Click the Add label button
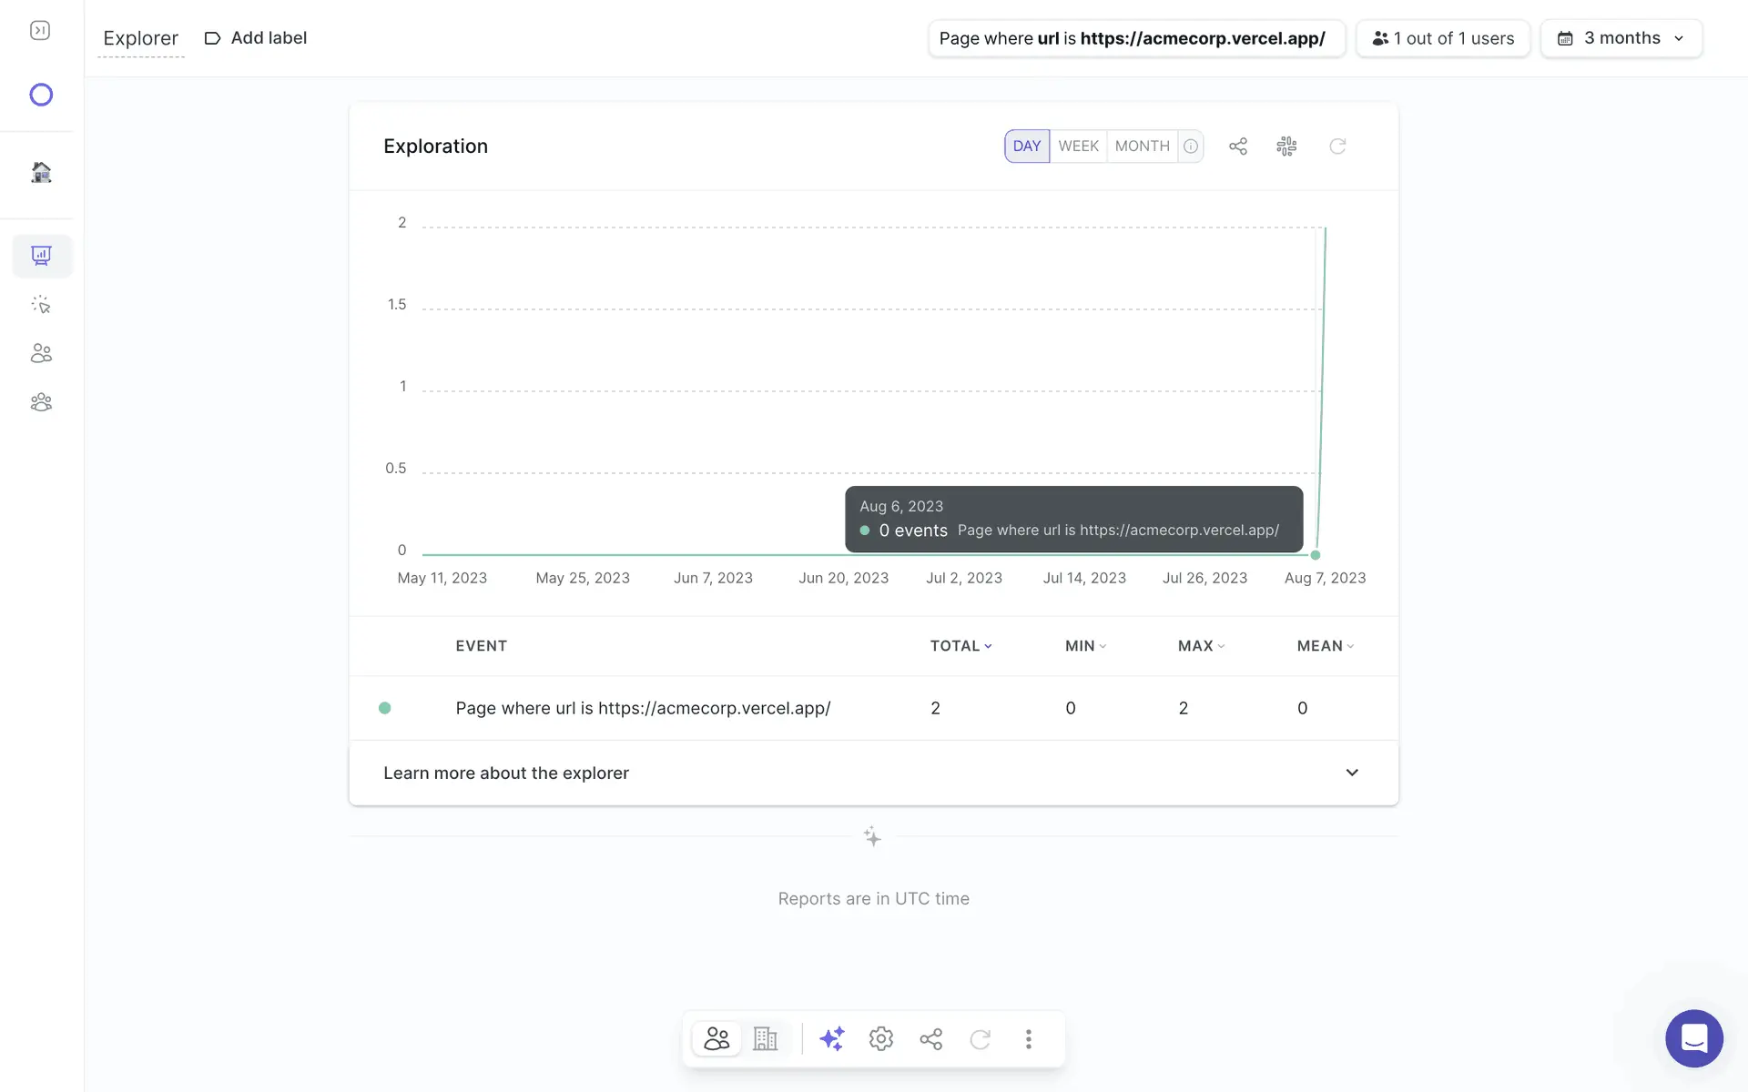 tap(256, 38)
